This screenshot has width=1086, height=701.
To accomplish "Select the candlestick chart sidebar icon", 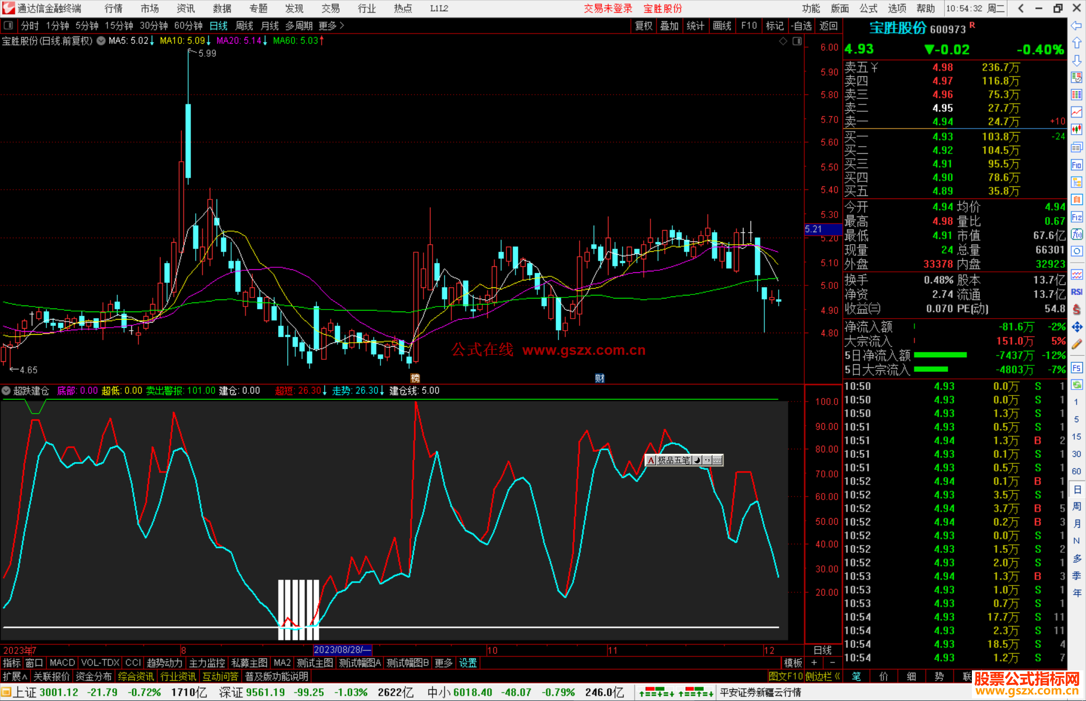I will pyautogui.click(x=1076, y=130).
